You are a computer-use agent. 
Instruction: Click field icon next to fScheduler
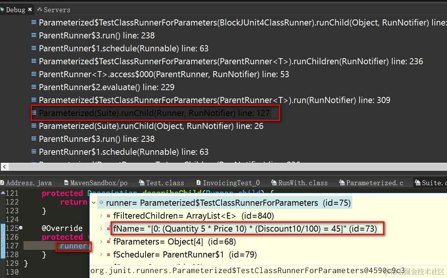pos(108,255)
